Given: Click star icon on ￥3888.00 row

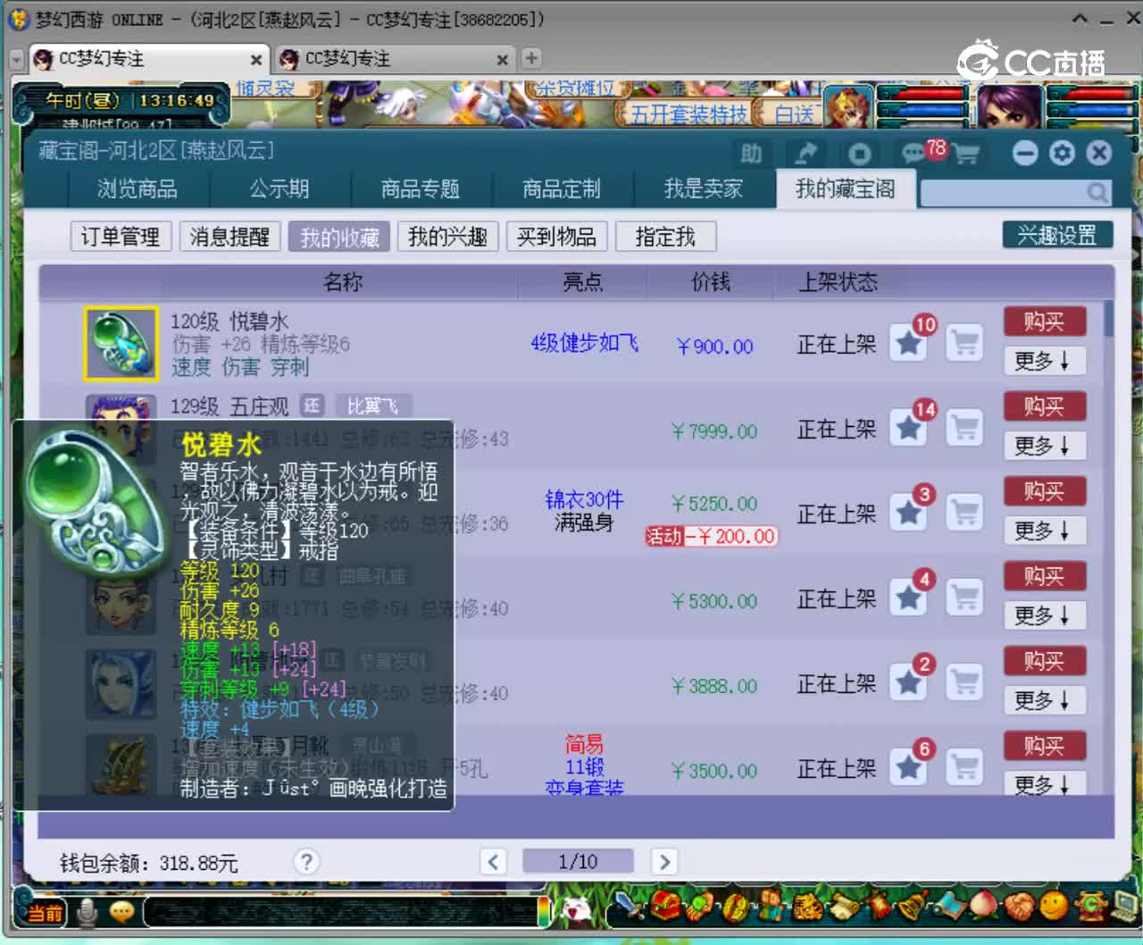Looking at the screenshot, I should coord(909,682).
